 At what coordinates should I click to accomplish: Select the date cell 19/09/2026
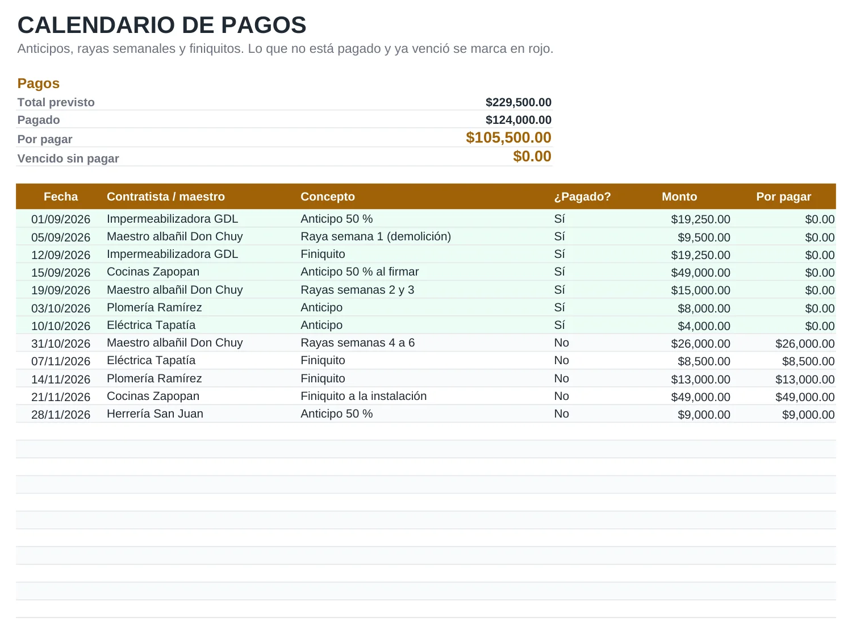pos(61,290)
